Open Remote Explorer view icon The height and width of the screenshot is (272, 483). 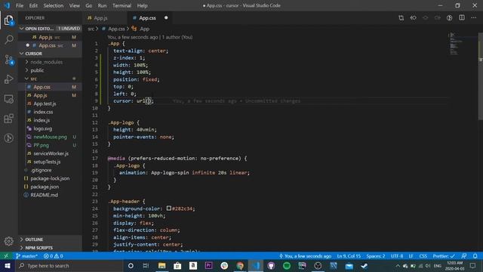pos(8,99)
